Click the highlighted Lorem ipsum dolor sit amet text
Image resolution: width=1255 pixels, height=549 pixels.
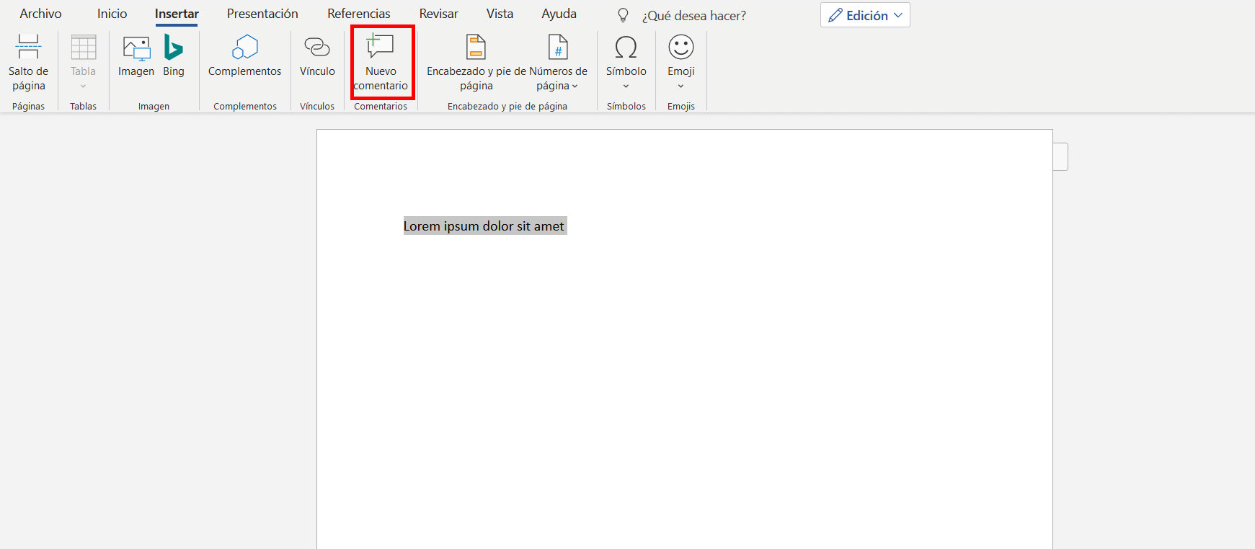[x=484, y=226]
